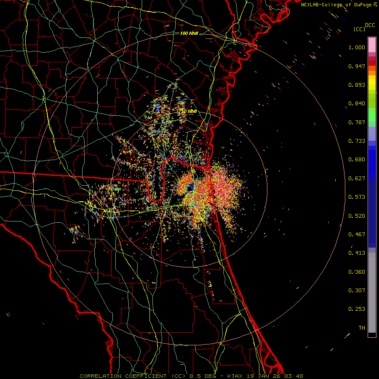The height and width of the screenshot is (379, 379).
Task: Click the 0.680 scale value
Action: pos(357,160)
